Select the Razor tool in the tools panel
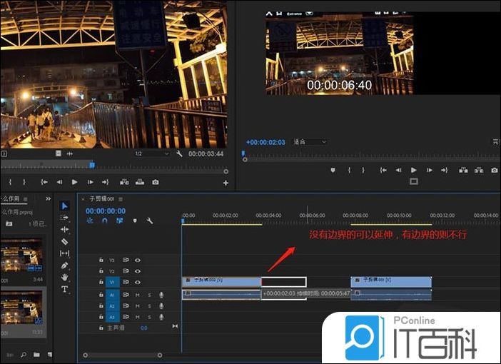 (x=65, y=241)
